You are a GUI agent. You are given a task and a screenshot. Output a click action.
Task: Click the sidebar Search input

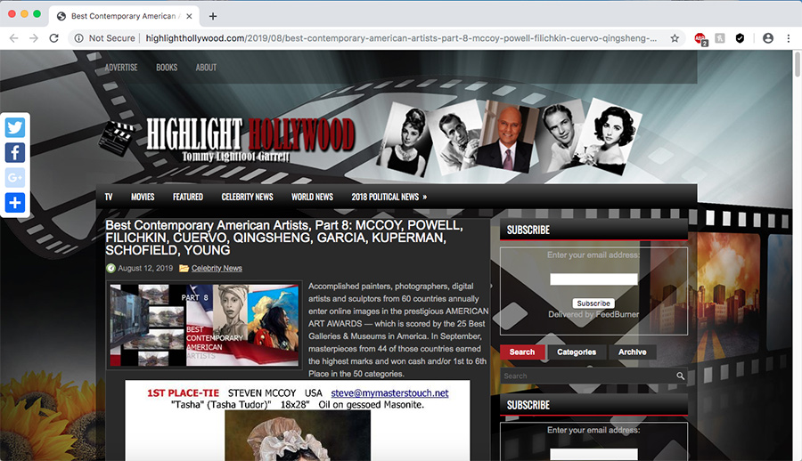pyautogui.click(x=588, y=376)
